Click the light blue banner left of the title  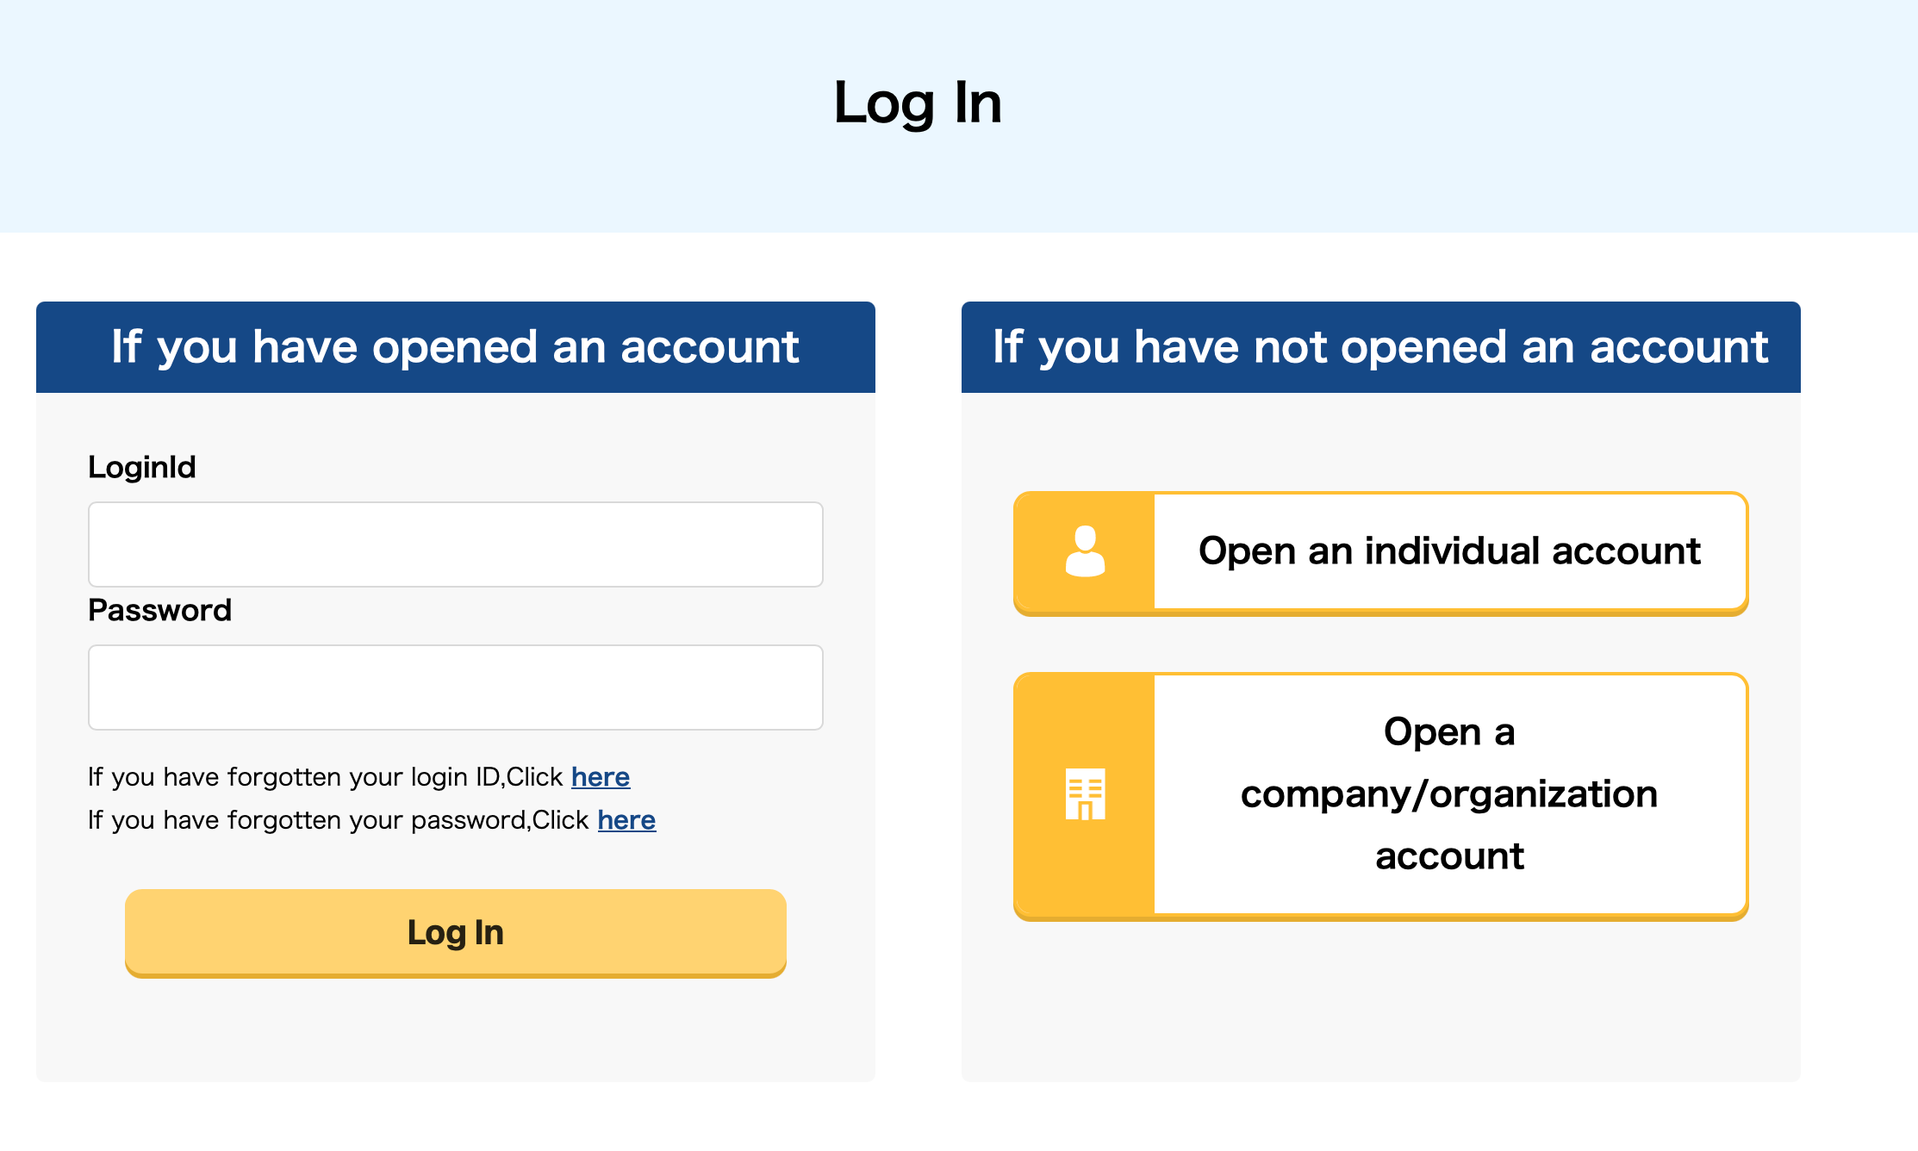point(345,112)
